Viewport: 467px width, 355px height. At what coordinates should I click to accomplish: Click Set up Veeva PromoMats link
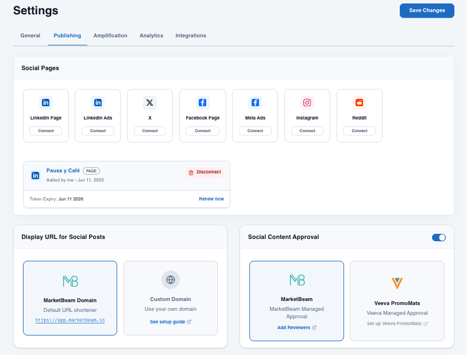click(394, 323)
